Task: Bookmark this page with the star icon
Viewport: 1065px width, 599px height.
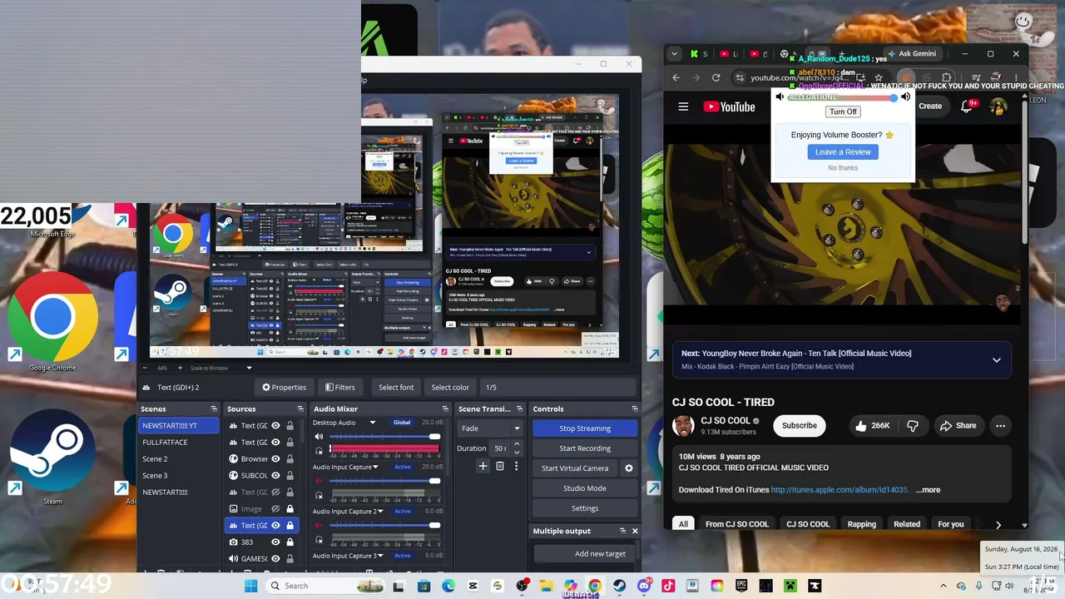Action: (879, 77)
